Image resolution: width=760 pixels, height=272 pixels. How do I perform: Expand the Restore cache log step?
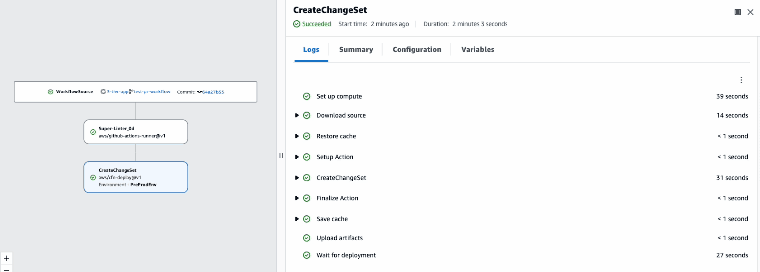[297, 136]
